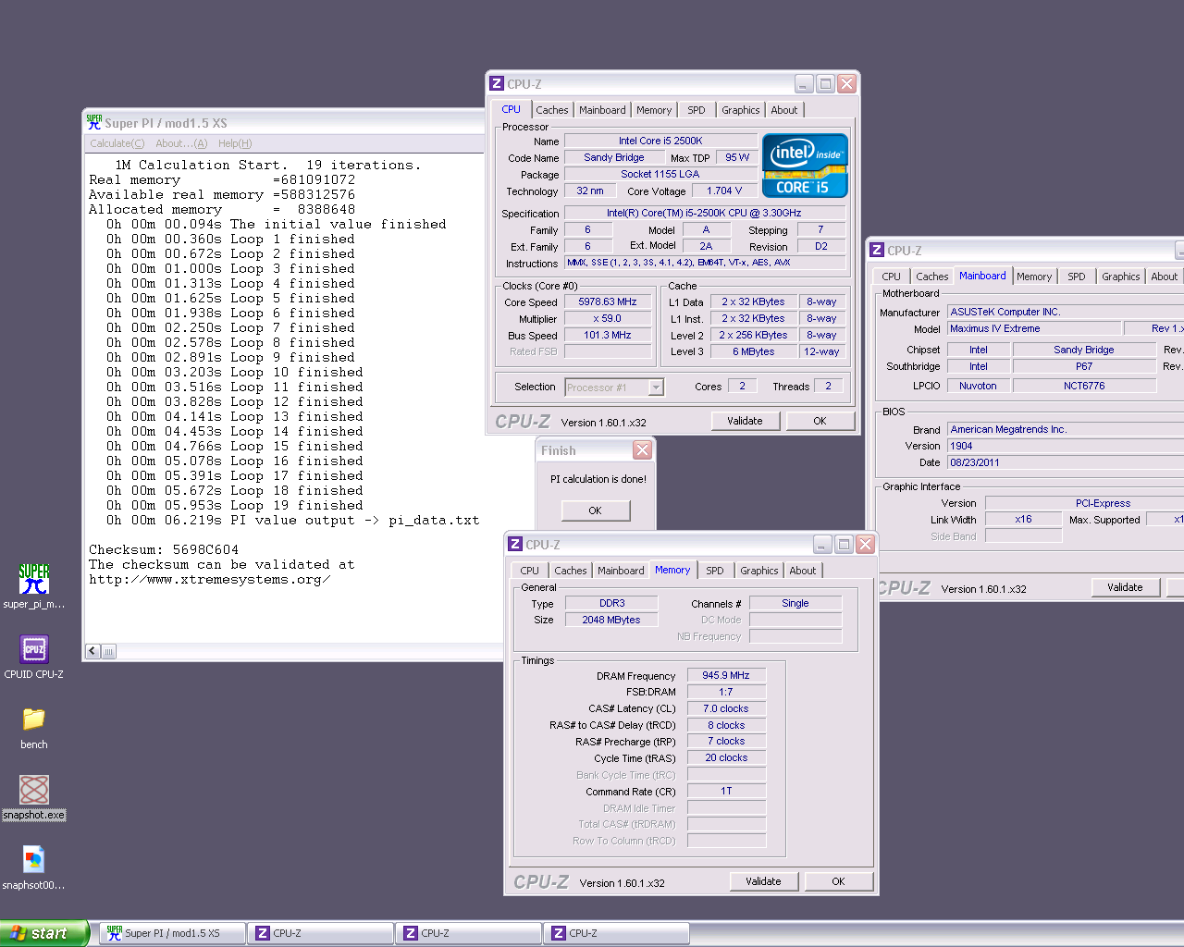Switch to Super PI taskbar button

click(x=172, y=933)
